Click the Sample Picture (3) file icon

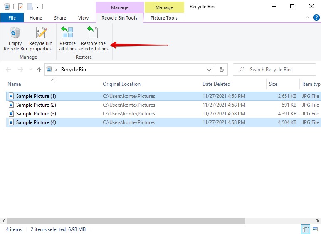coord(11,113)
